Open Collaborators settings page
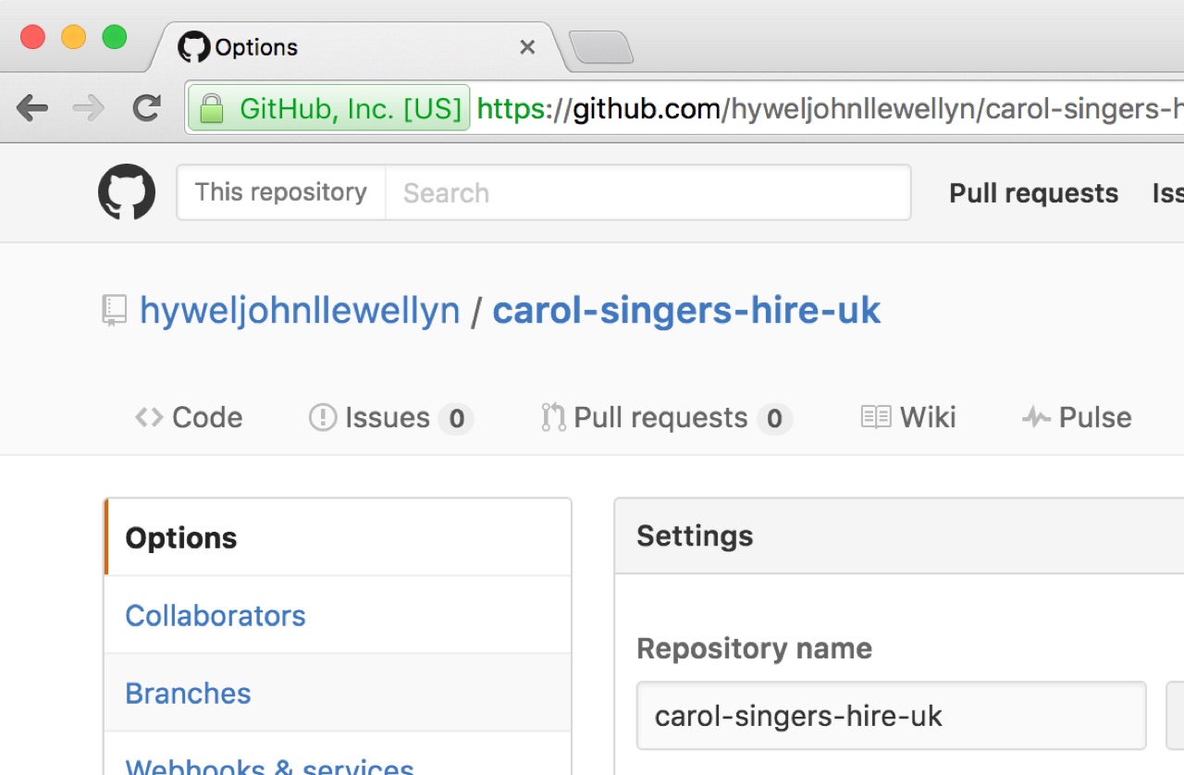The image size is (1184, 775). pos(338,615)
